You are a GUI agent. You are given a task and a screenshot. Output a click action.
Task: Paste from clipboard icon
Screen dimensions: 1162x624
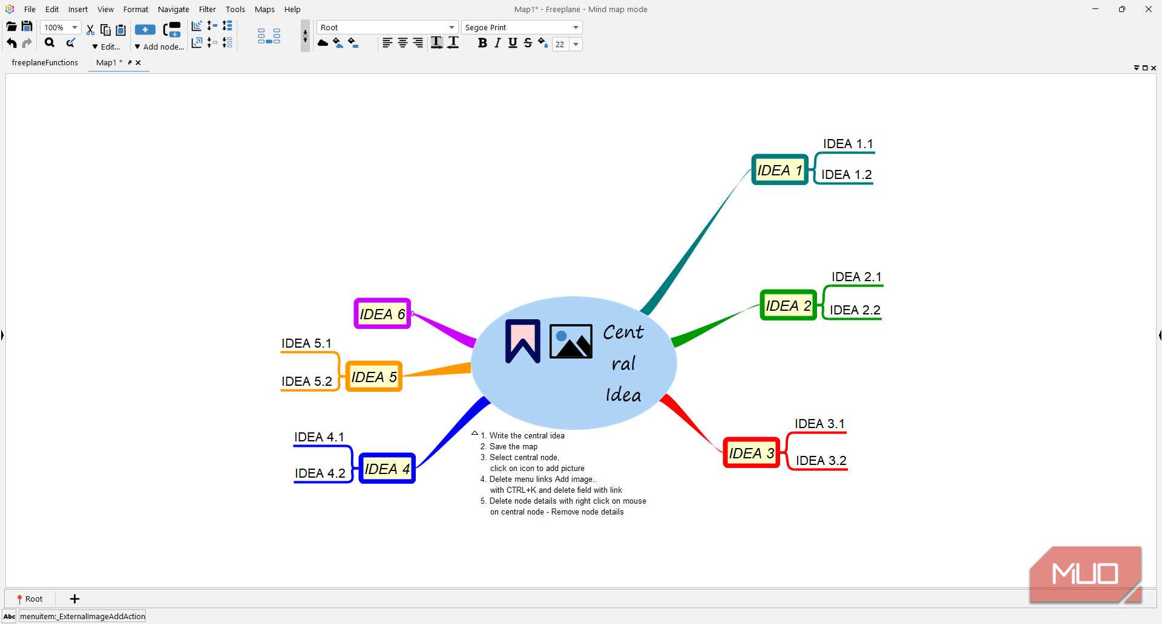120,30
